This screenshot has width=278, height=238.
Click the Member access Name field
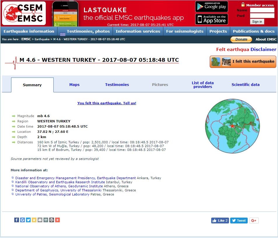(262, 10)
